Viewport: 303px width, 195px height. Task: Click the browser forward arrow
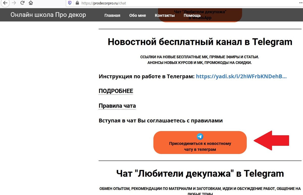point(14,3)
